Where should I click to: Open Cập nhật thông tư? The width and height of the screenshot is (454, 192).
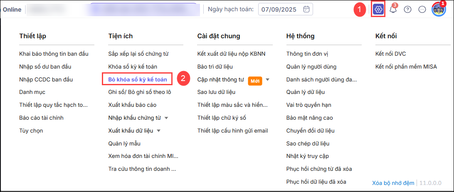pyautogui.click(x=221, y=79)
